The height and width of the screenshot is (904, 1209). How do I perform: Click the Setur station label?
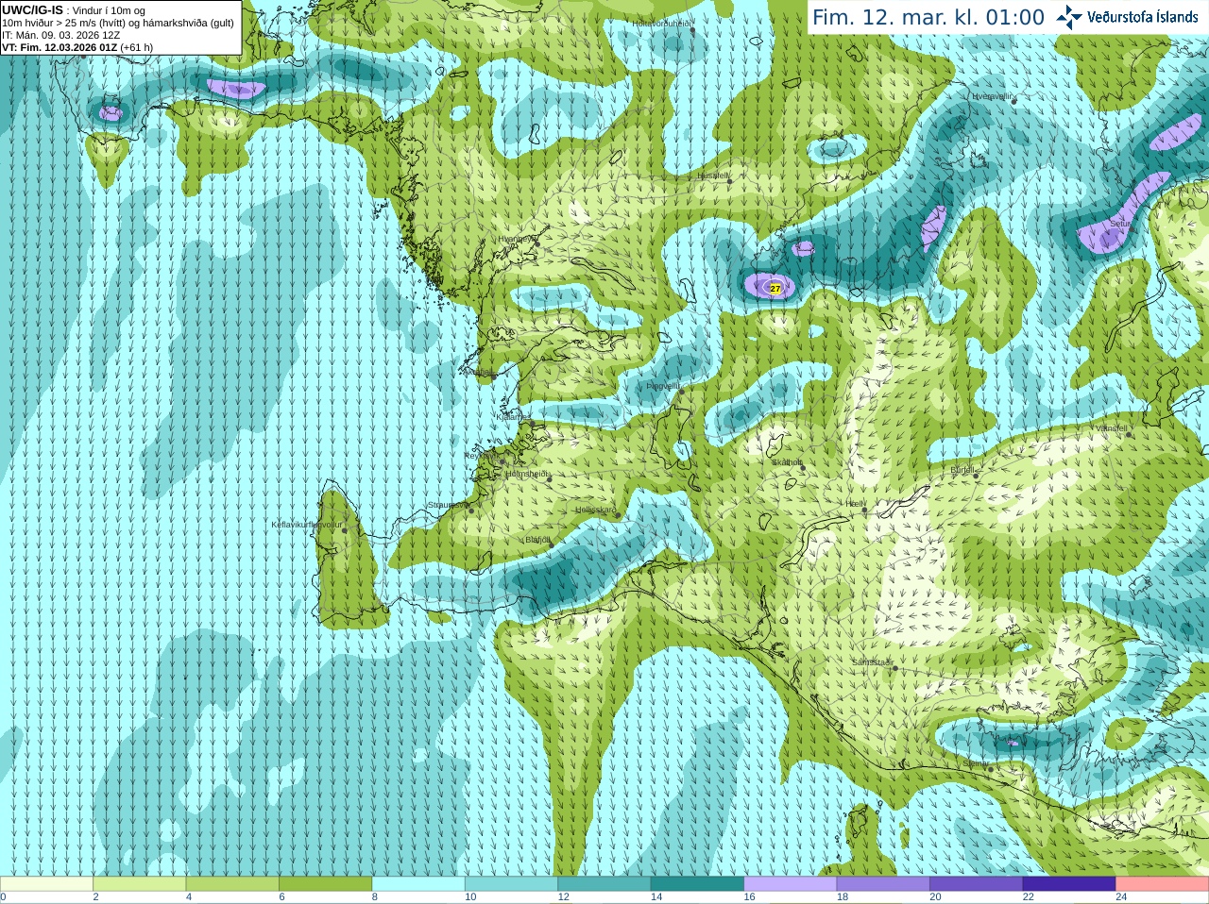pyautogui.click(x=1120, y=224)
